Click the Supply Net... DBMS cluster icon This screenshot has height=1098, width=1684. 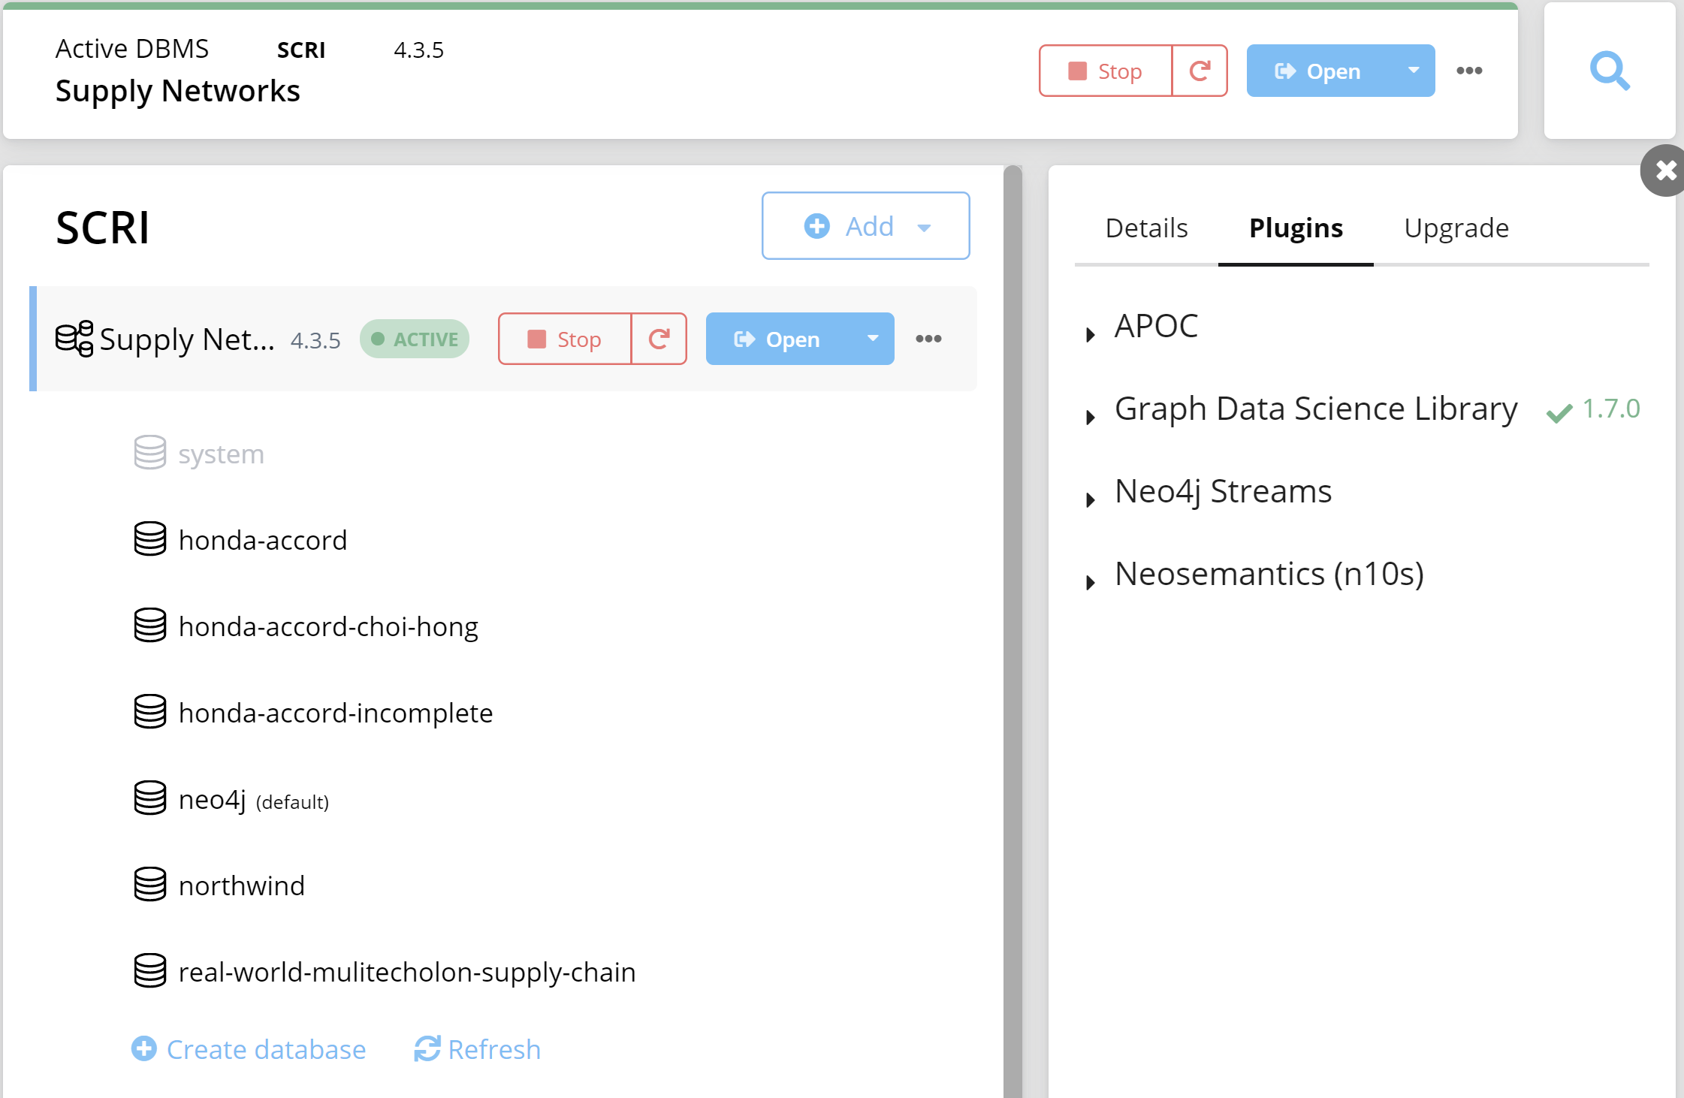[74, 339]
